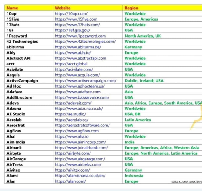Open the 42technologies.com link
This screenshot has width=202, height=191.
pos(85,42)
